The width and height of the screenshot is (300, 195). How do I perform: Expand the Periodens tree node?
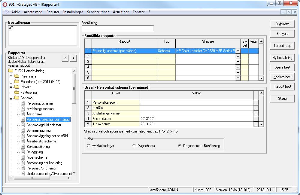(11, 82)
